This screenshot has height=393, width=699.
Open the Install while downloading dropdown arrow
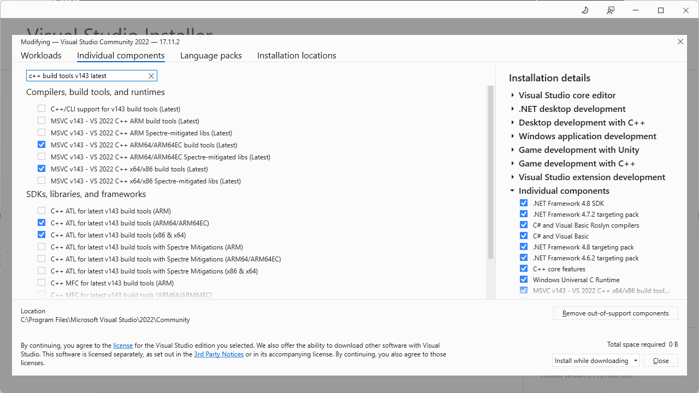636,361
